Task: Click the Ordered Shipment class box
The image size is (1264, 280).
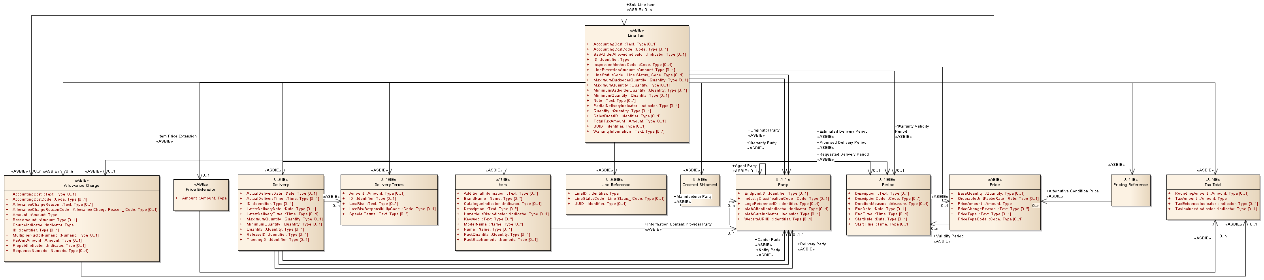Action: pos(700,185)
